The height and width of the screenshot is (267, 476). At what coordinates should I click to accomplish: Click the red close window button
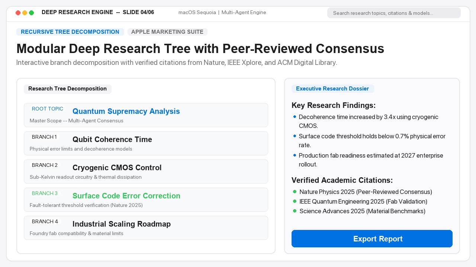pos(18,13)
